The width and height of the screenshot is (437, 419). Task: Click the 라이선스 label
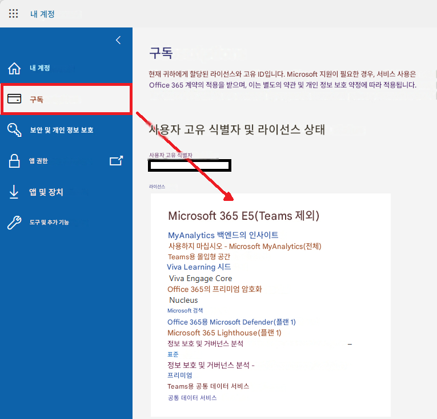(157, 187)
